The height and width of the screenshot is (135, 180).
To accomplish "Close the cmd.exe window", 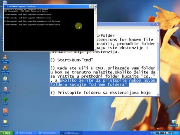I will point(95,6).
